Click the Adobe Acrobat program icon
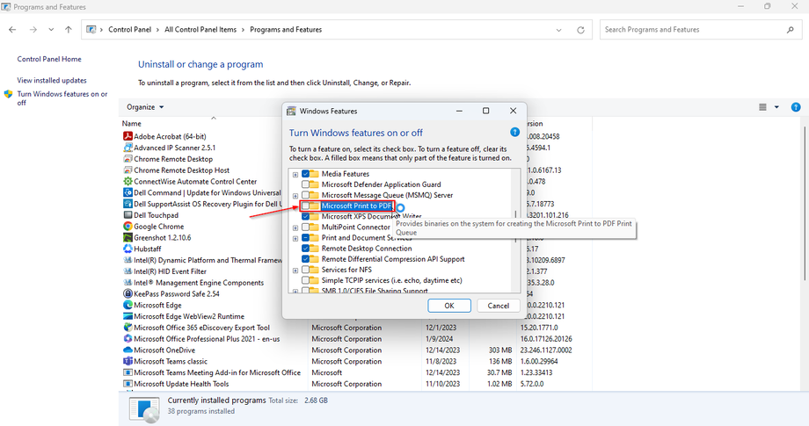809x426 pixels. click(128, 136)
